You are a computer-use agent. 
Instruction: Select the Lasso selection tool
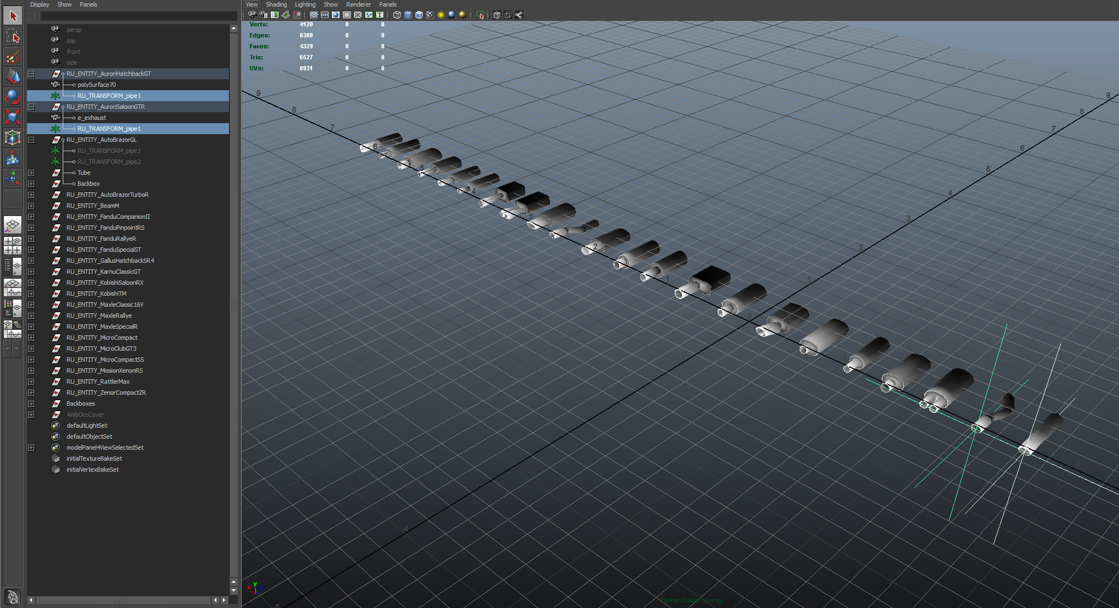(13, 37)
